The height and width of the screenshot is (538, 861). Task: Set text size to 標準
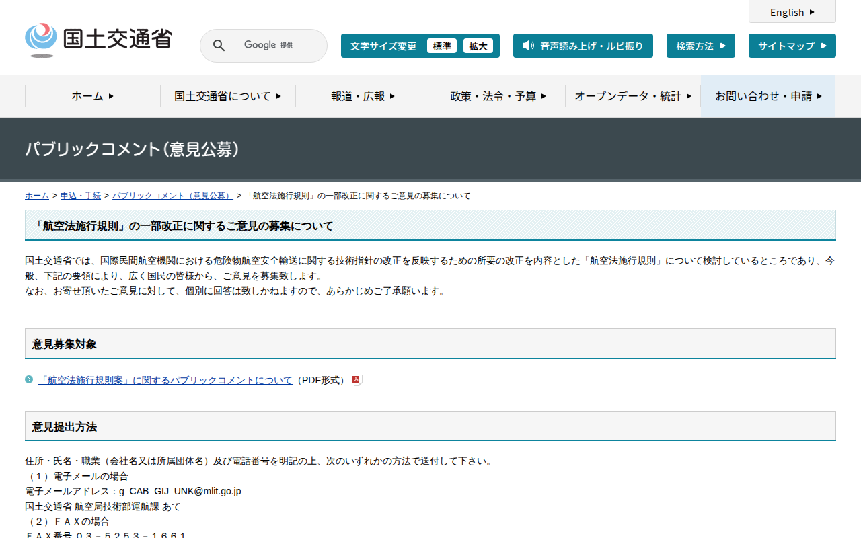(442, 46)
